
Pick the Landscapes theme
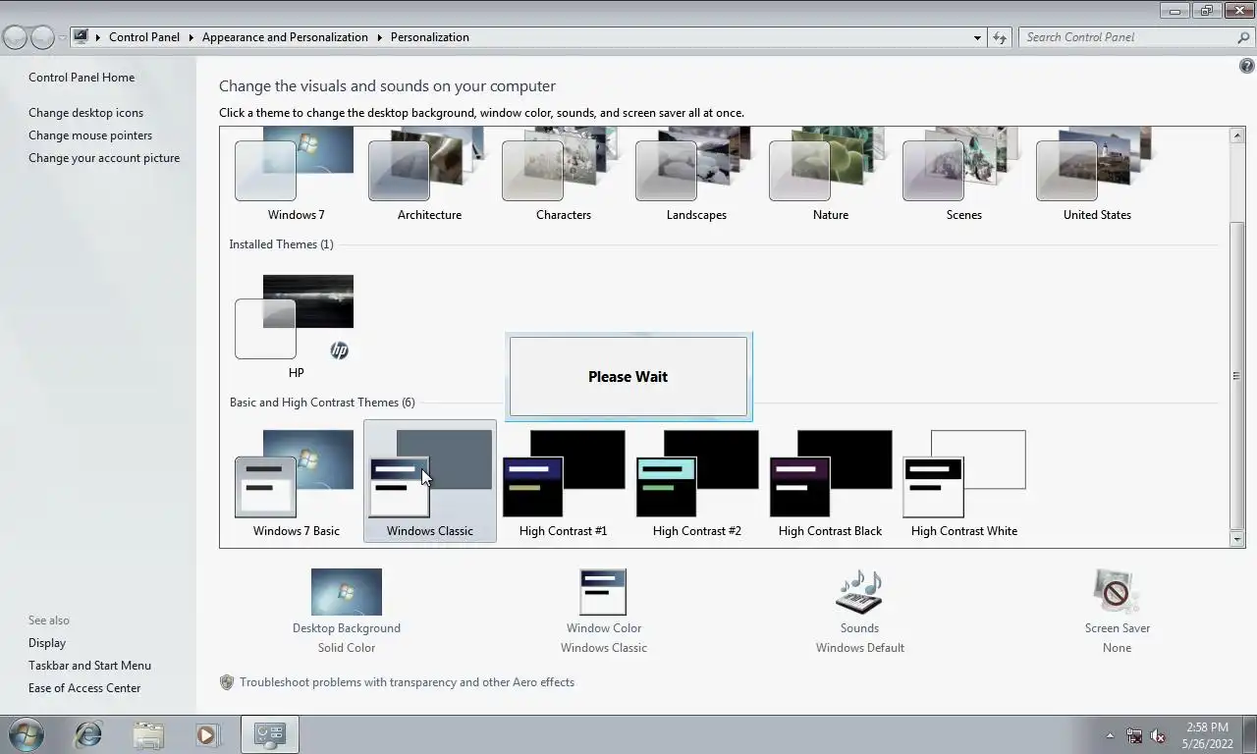tap(696, 175)
